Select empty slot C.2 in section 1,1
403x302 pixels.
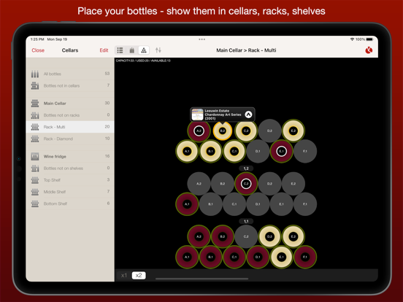click(246, 236)
